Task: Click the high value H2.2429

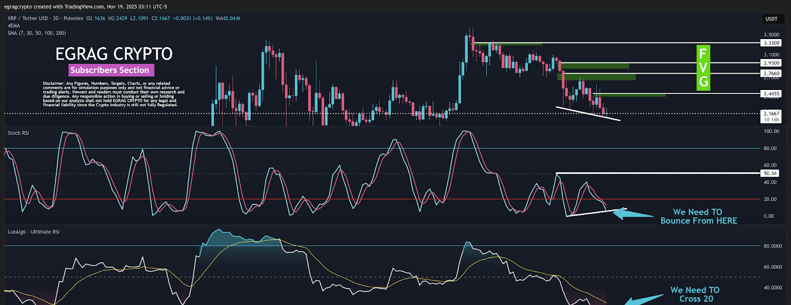Action: point(118,18)
